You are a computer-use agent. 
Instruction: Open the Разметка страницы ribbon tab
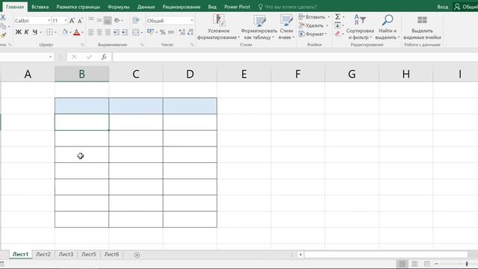[78, 7]
